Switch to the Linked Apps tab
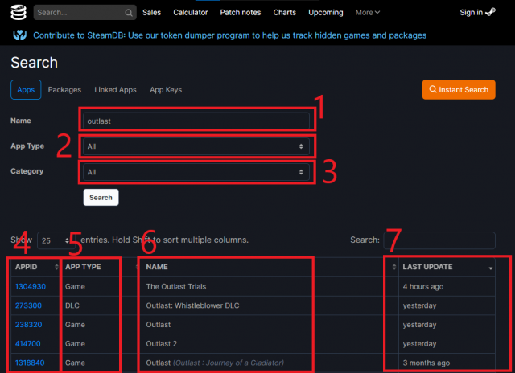515x373 pixels. tap(116, 90)
